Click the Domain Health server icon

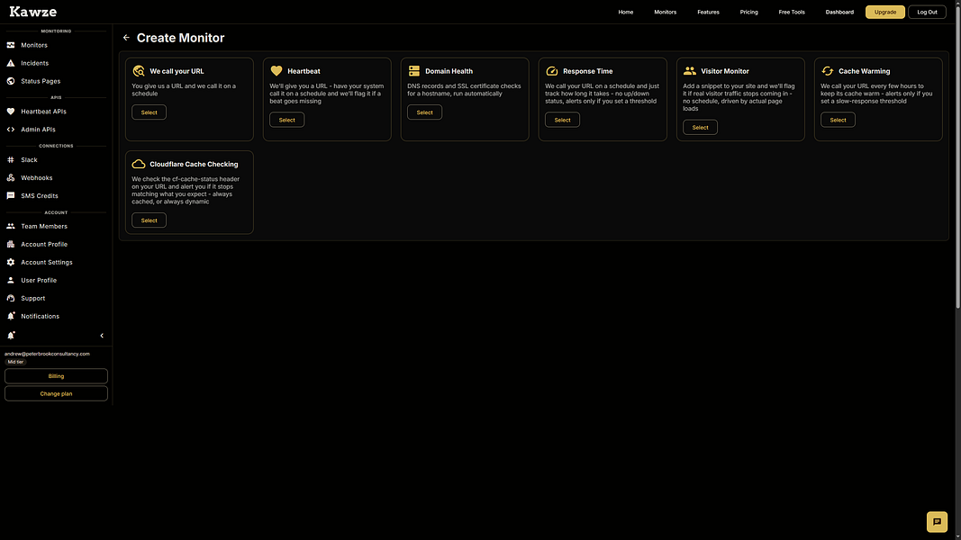tap(414, 71)
